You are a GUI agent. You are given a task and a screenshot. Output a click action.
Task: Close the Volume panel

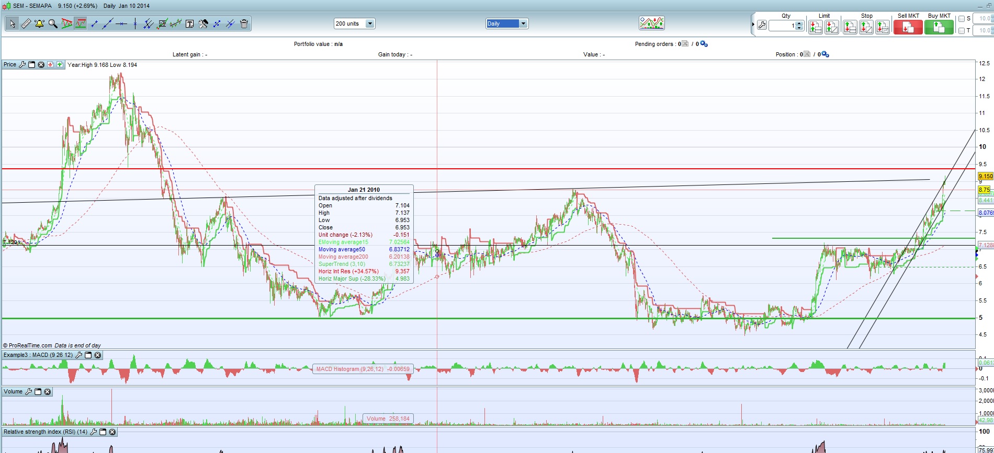pyautogui.click(x=48, y=392)
